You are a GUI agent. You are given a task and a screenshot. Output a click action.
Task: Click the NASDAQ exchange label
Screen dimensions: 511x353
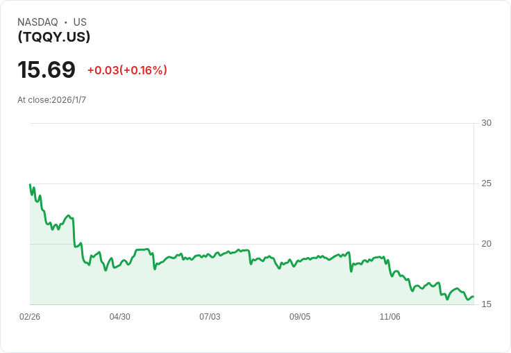(x=37, y=22)
